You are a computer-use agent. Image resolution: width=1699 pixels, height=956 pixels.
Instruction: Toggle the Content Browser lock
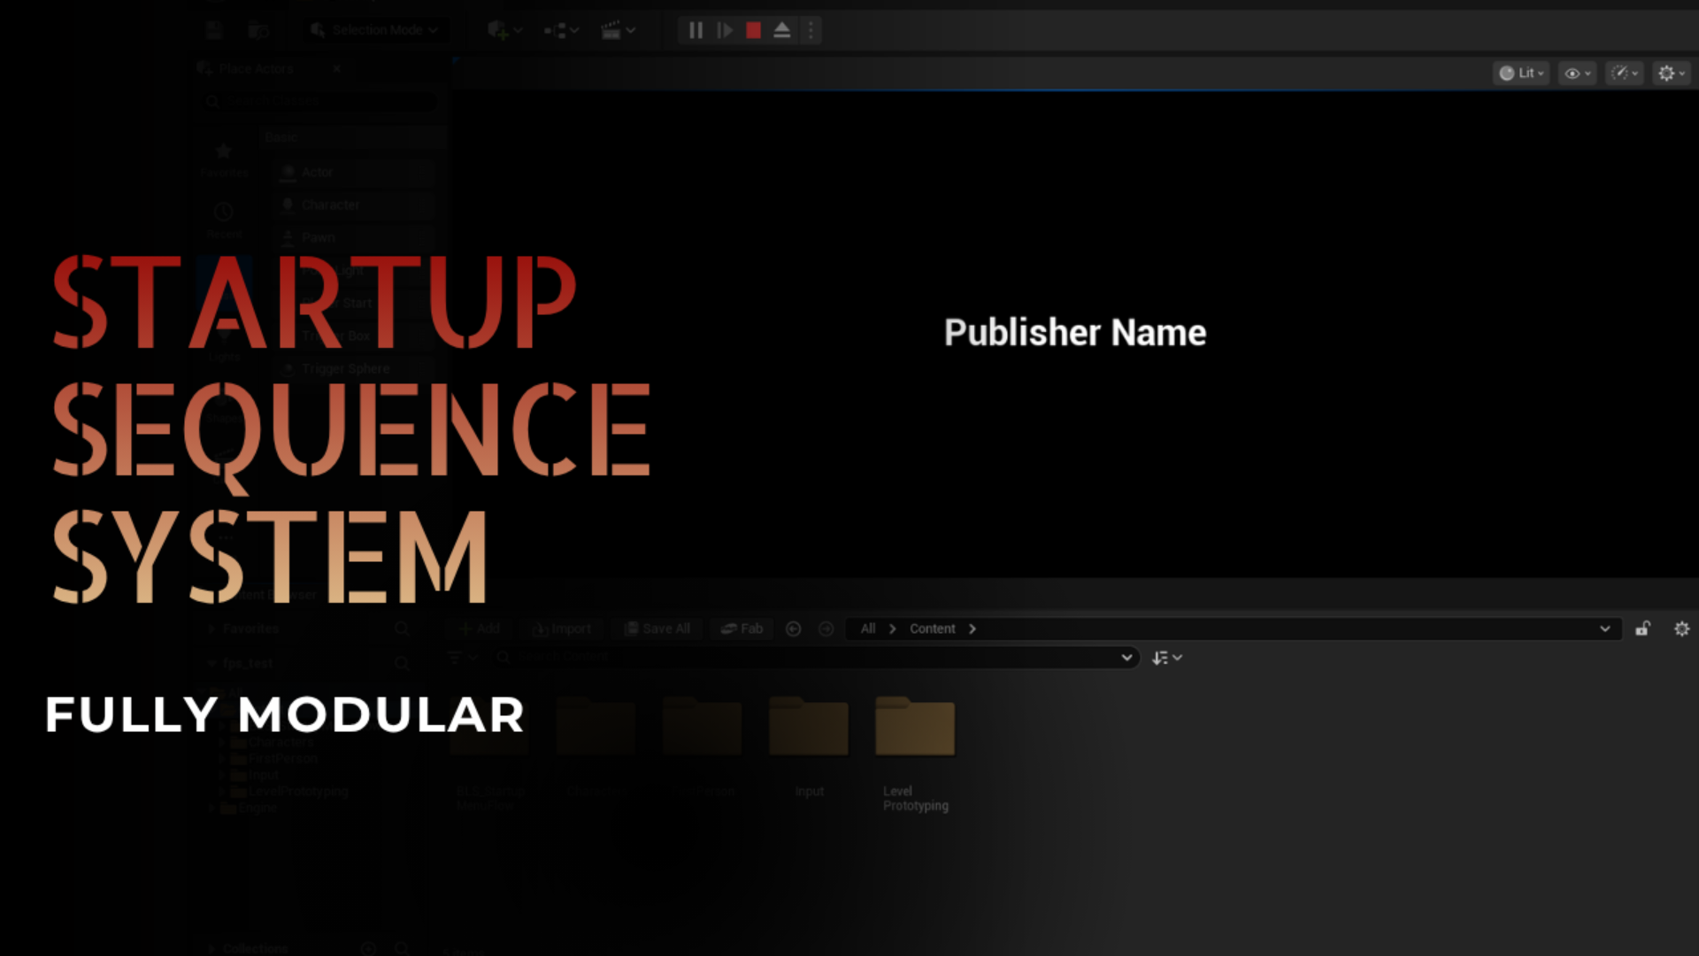pos(1642,628)
